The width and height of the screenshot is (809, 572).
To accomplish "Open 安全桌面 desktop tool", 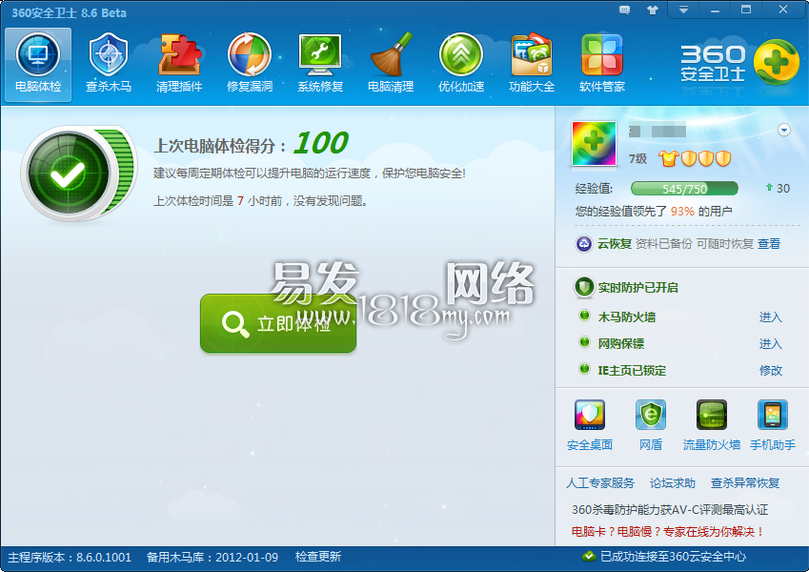I will point(590,425).
